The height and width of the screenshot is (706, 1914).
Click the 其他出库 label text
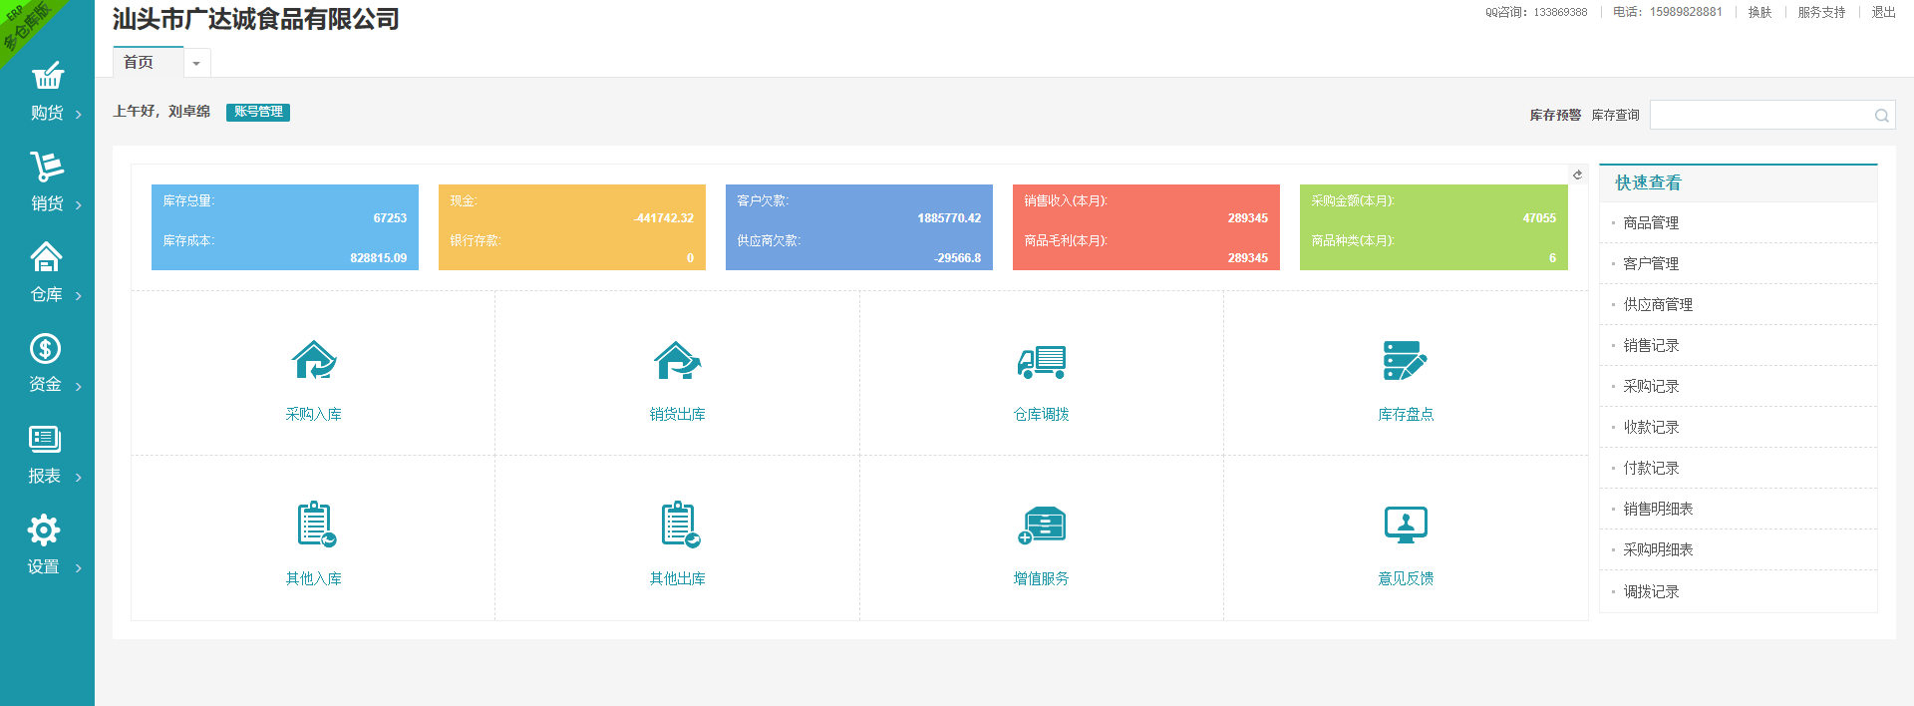(x=678, y=579)
